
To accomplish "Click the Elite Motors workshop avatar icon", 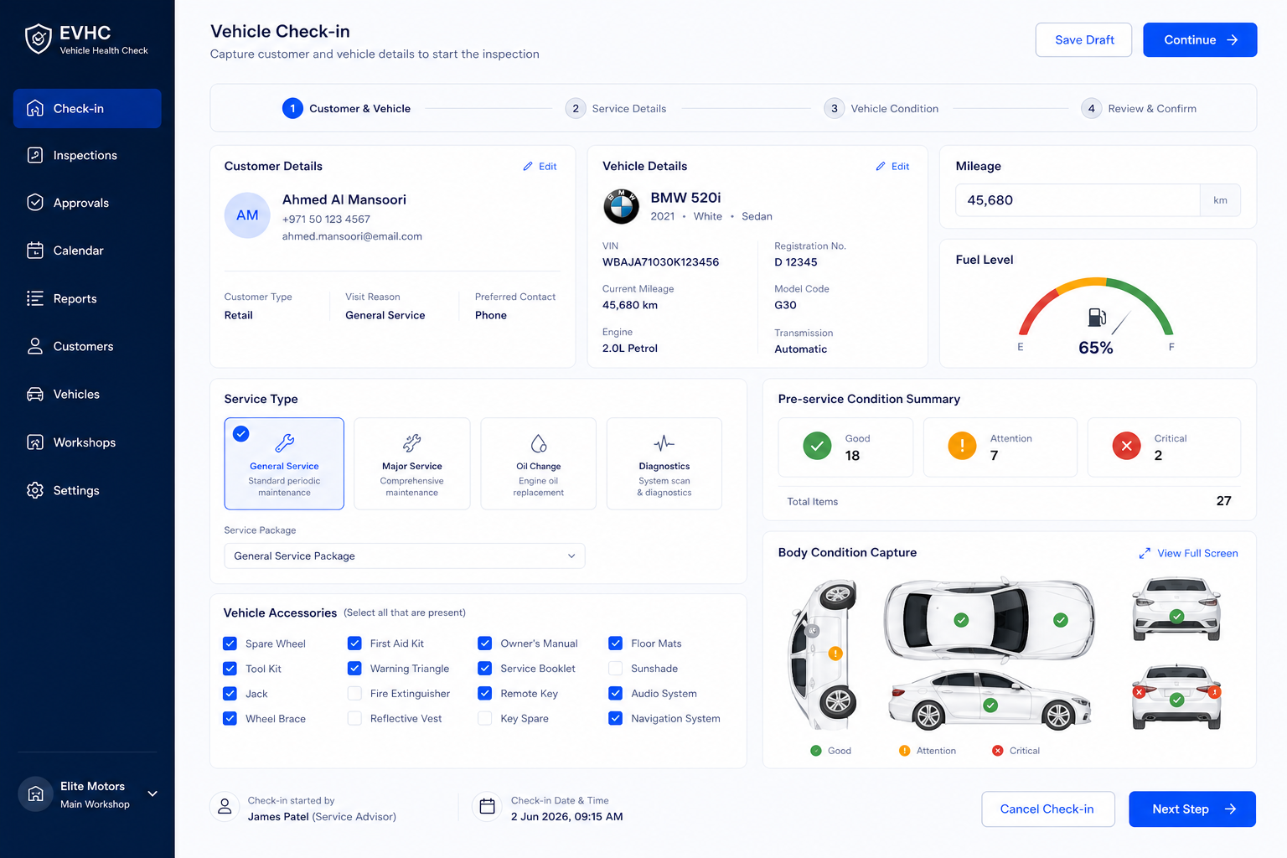I will (35, 794).
